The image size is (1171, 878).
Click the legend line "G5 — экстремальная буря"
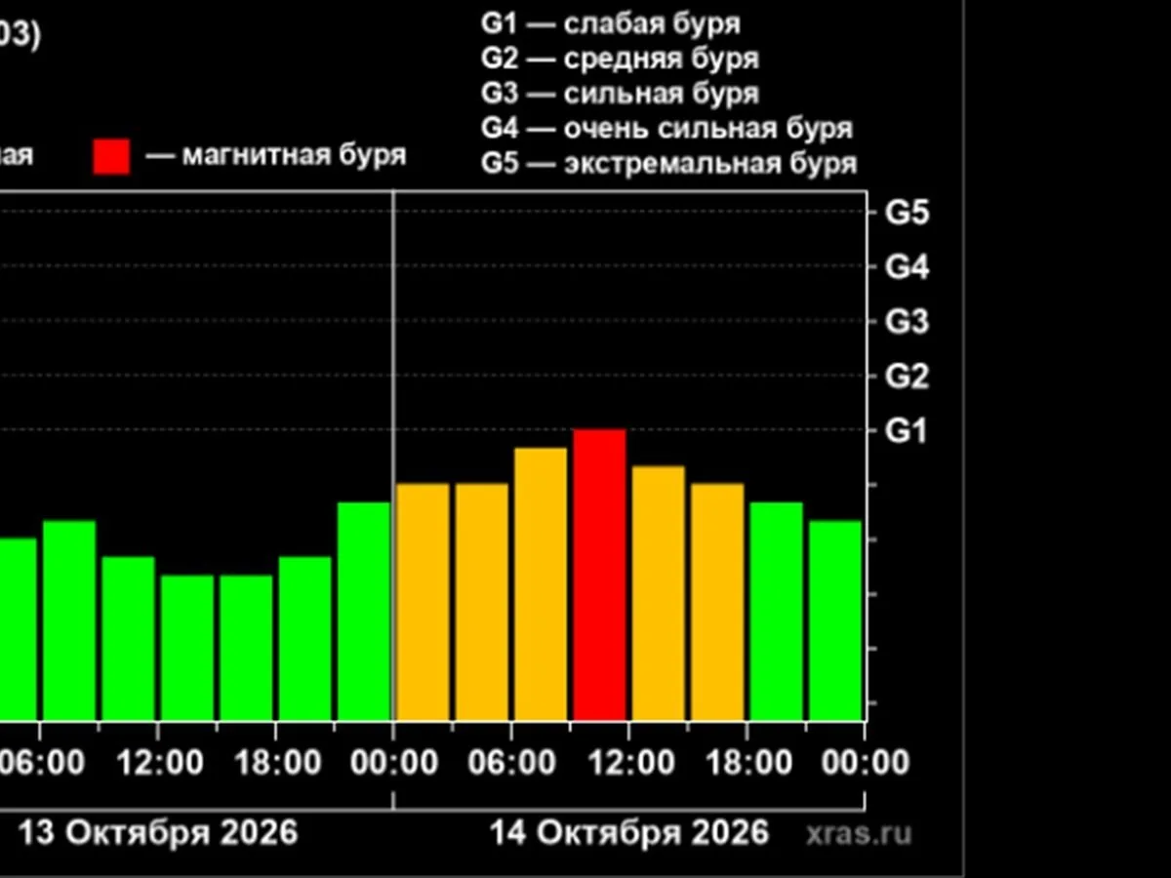pyautogui.click(x=669, y=163)
